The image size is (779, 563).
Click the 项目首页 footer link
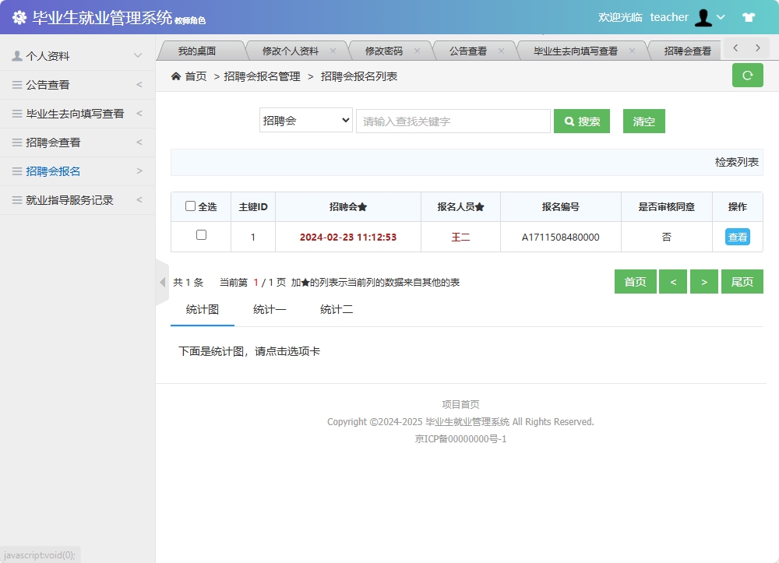pyautogui.click(x=460, y=404)
